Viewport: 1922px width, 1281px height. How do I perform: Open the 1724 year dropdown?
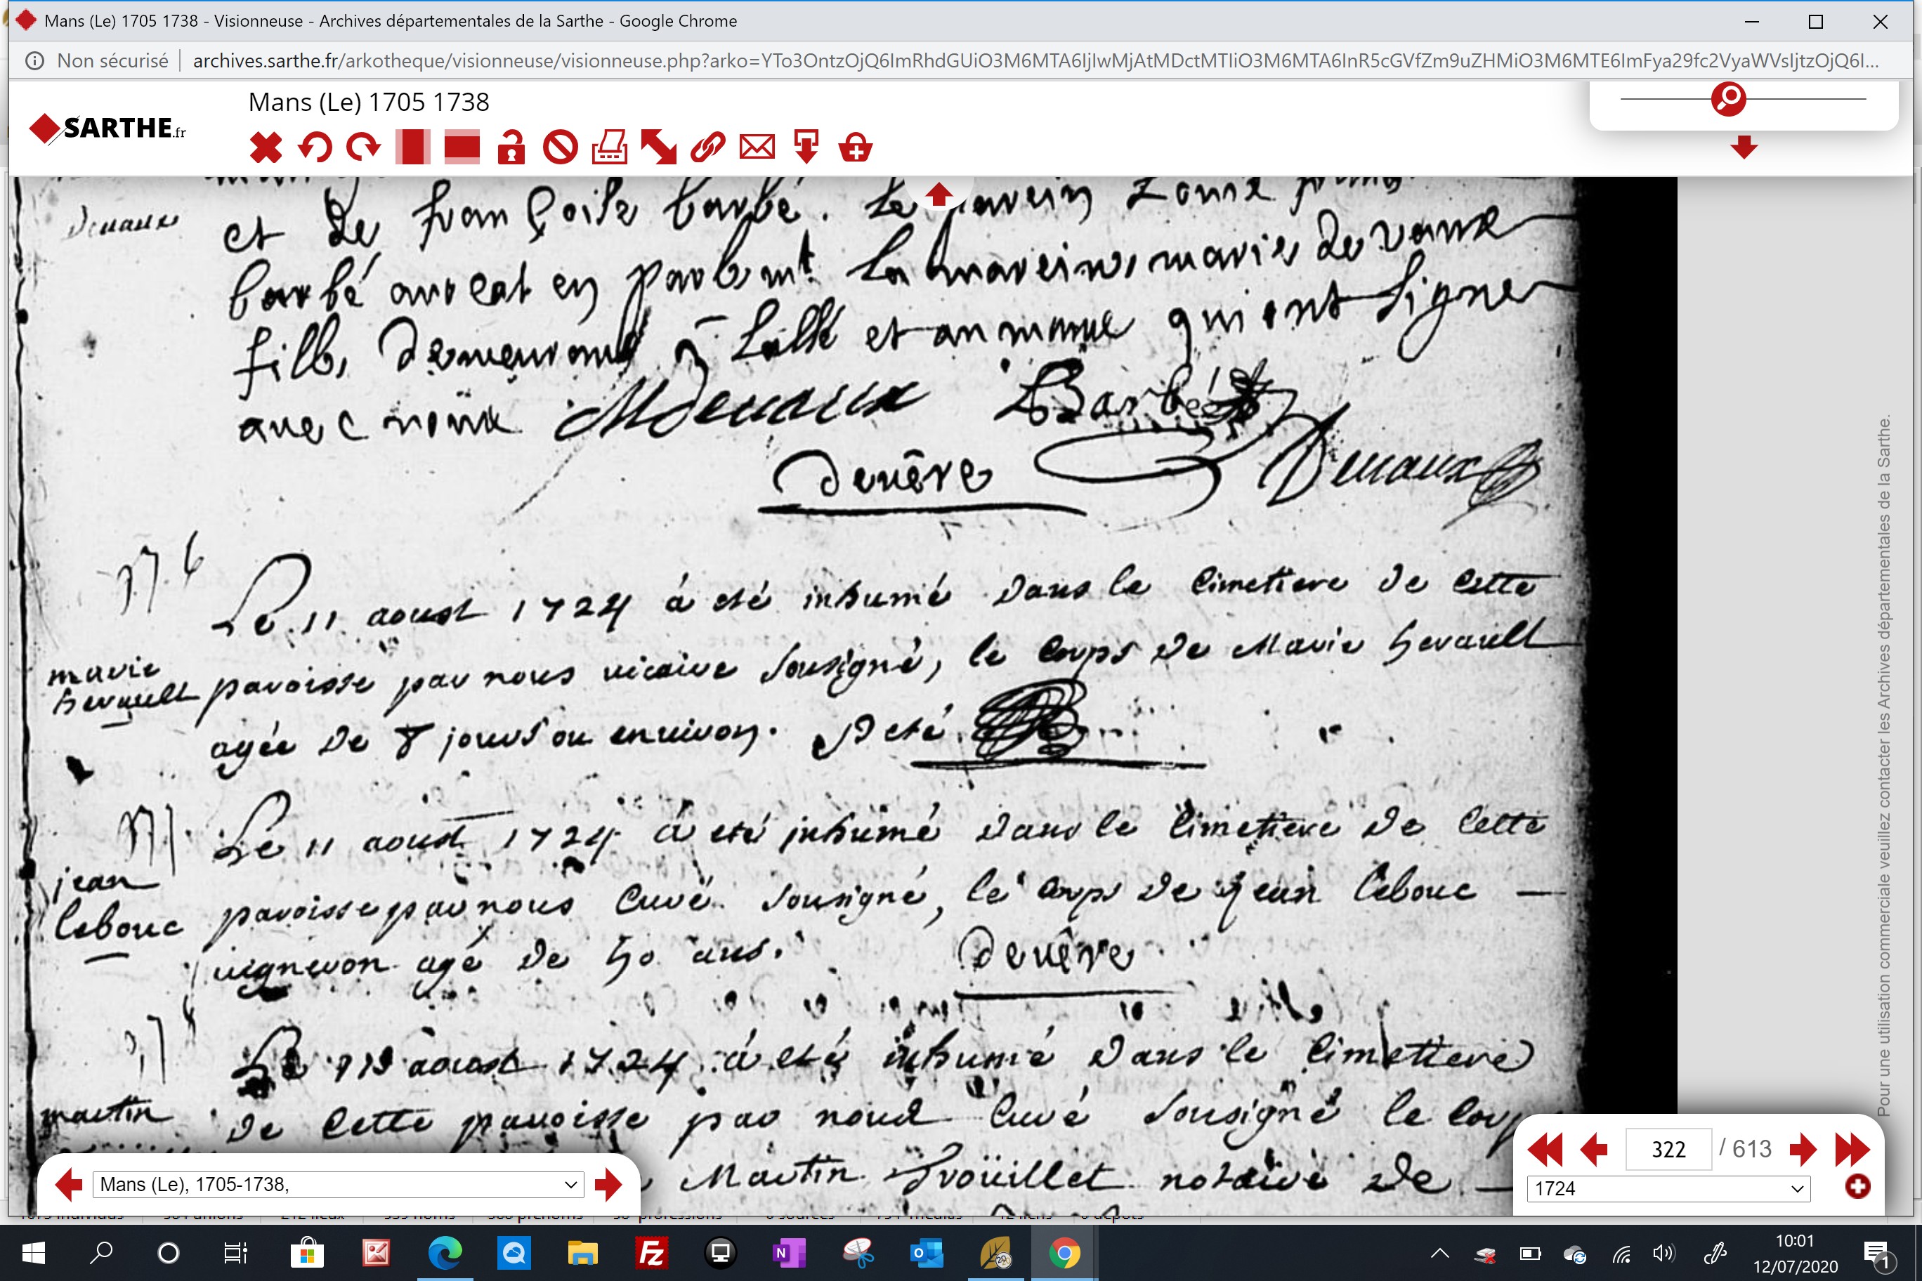tap(1668, 1189)
